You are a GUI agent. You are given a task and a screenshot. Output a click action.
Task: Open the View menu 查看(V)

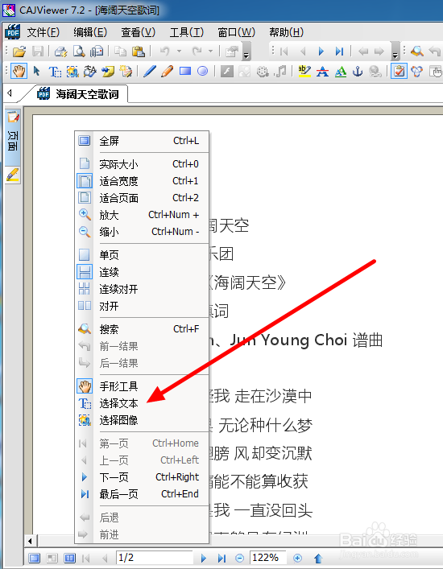[x=138, y=33]
